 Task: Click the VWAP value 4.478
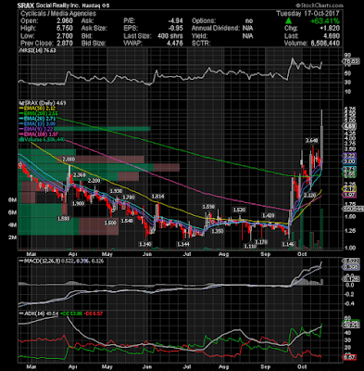[x=175, y=44]
